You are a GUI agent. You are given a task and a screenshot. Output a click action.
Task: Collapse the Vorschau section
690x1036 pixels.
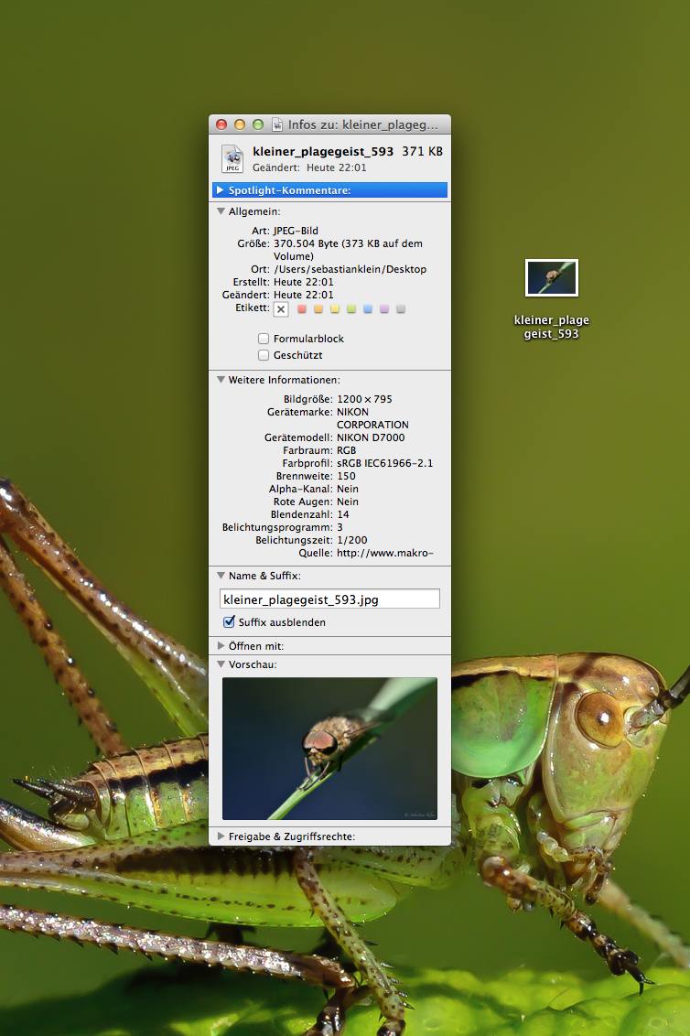pos(221,664)
